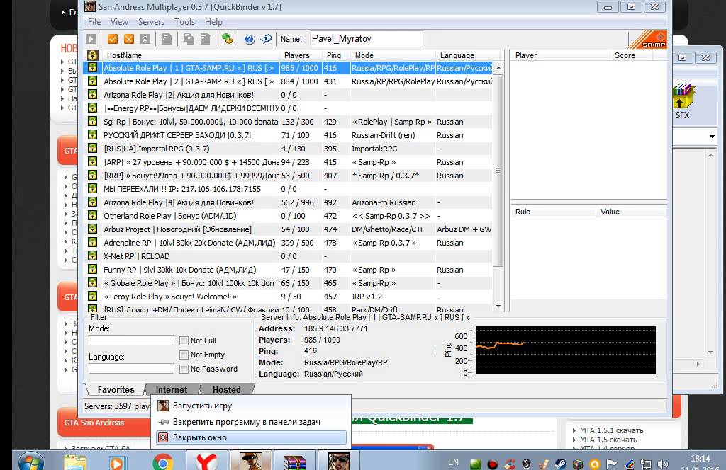Click the single gray page toolbar icon
Image resolution: width=726 pixels, height=470 pixels.
[167, 39]
